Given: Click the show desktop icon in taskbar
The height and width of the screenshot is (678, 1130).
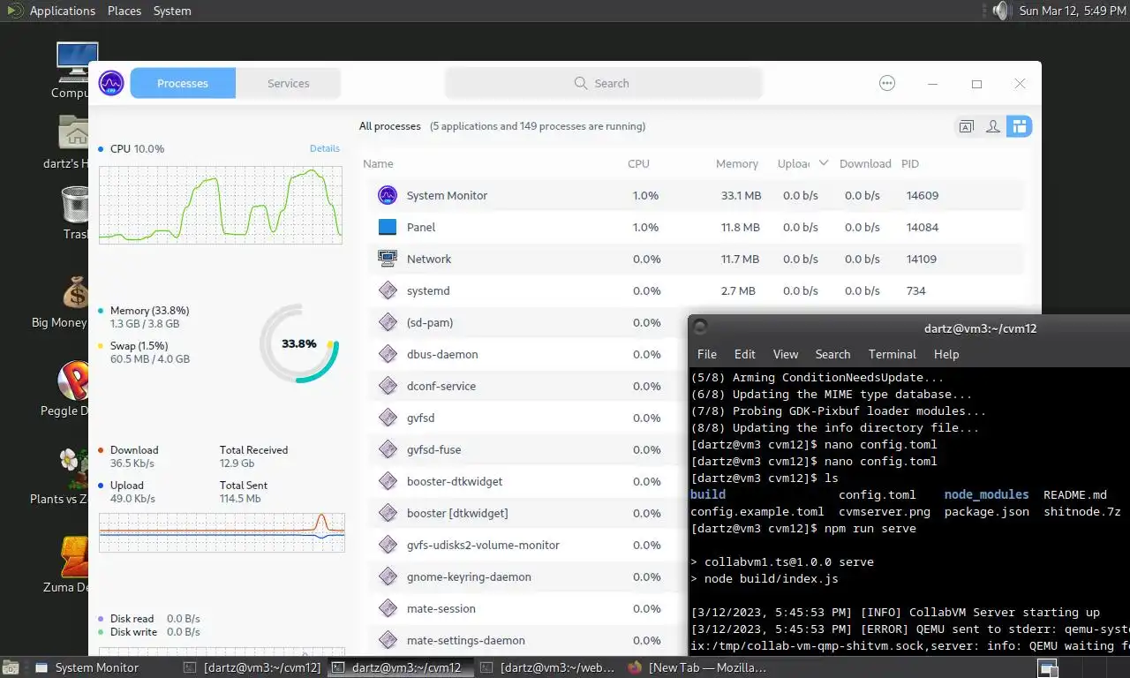Looking at the screenshot, I should point(9,667).
